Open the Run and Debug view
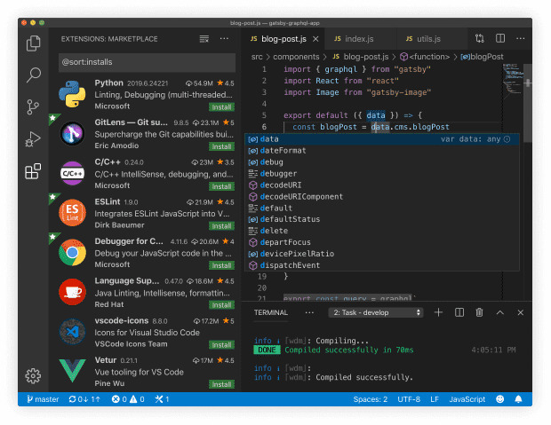Screen dimensions: 551x425 click(x=34, y=139)
